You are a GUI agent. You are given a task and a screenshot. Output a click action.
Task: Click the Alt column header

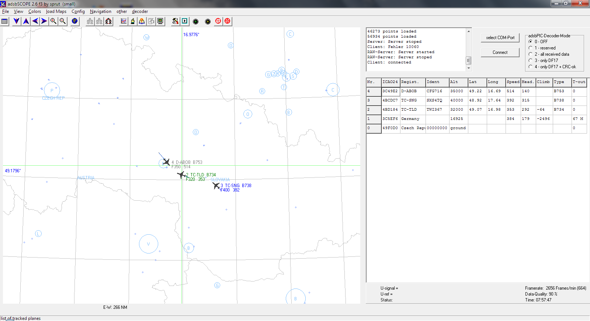click(458, 82)
